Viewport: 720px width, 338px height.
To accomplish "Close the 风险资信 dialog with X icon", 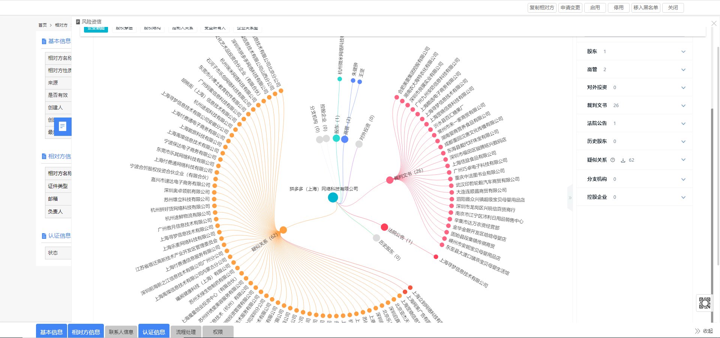I will (x=714, y=23).
